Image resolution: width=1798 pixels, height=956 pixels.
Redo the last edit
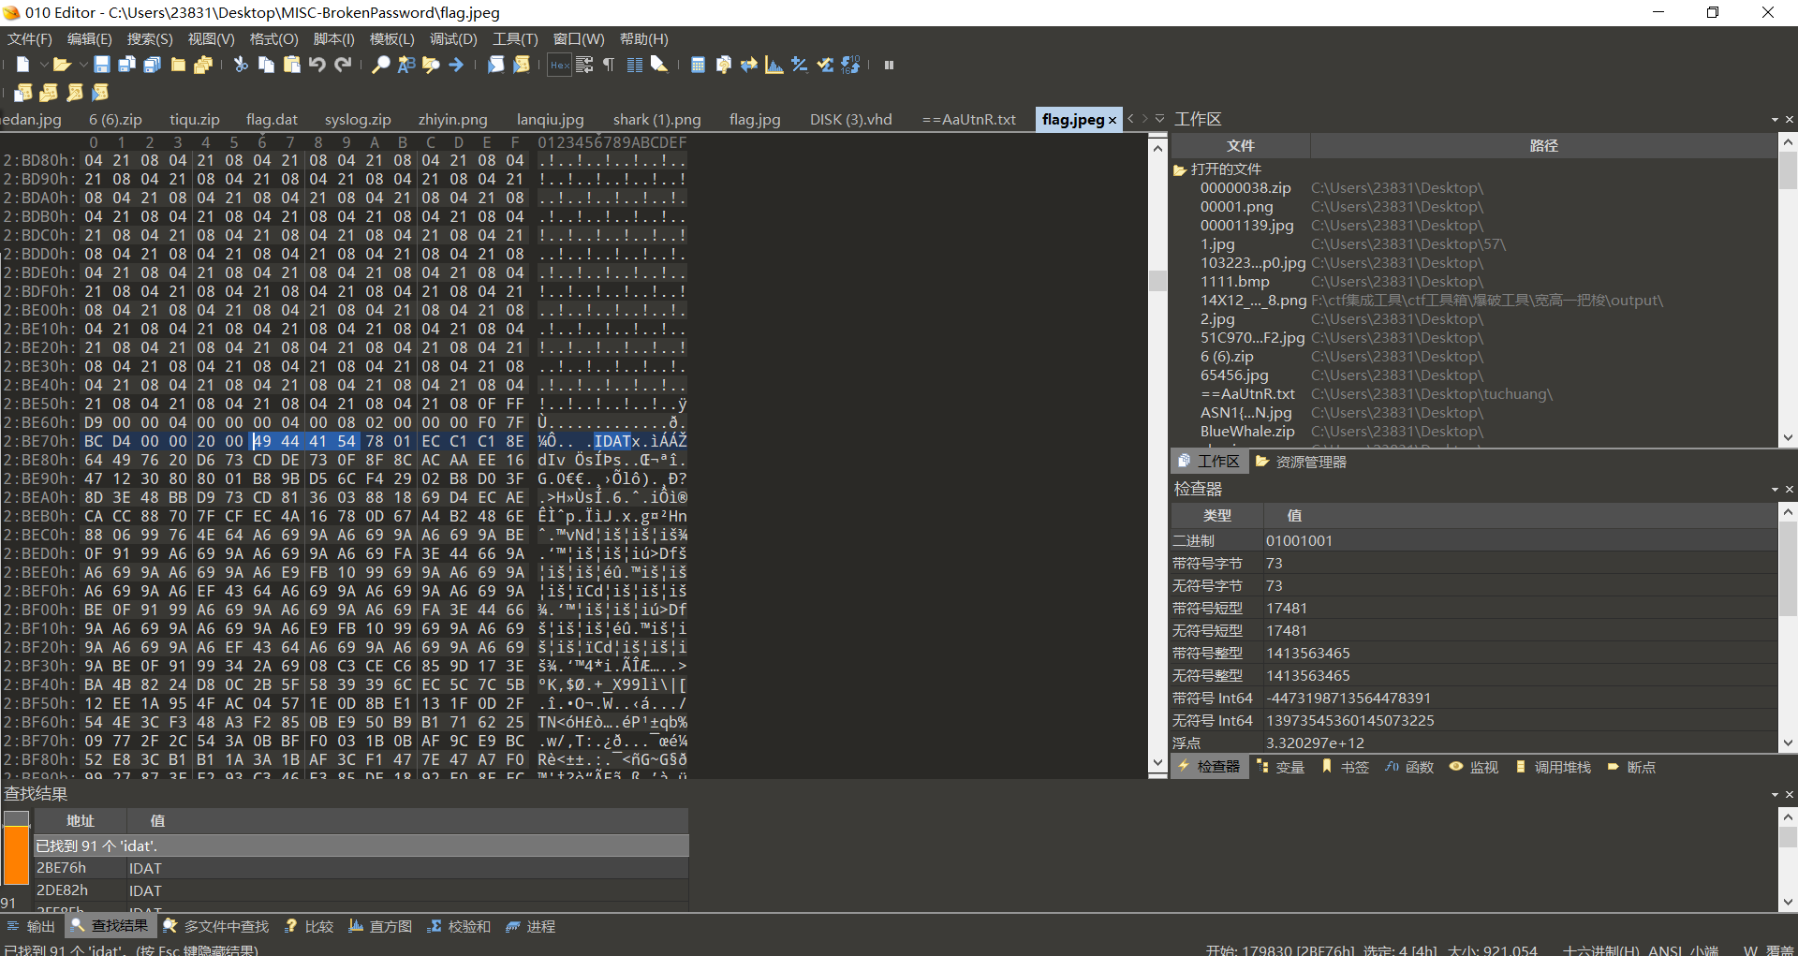343,65
